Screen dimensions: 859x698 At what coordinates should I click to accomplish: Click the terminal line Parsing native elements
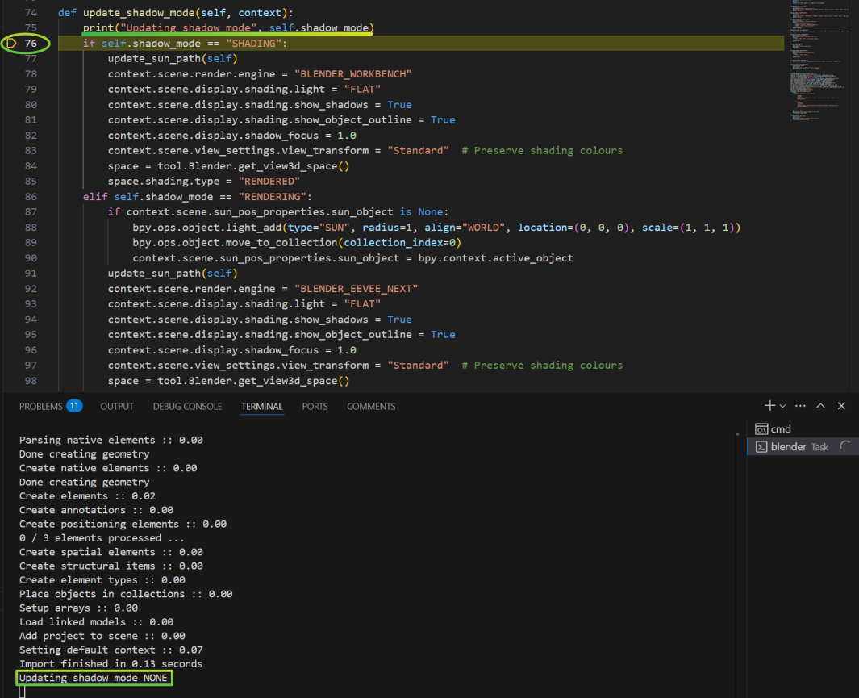pyautogui.click(x=111, y=441)
